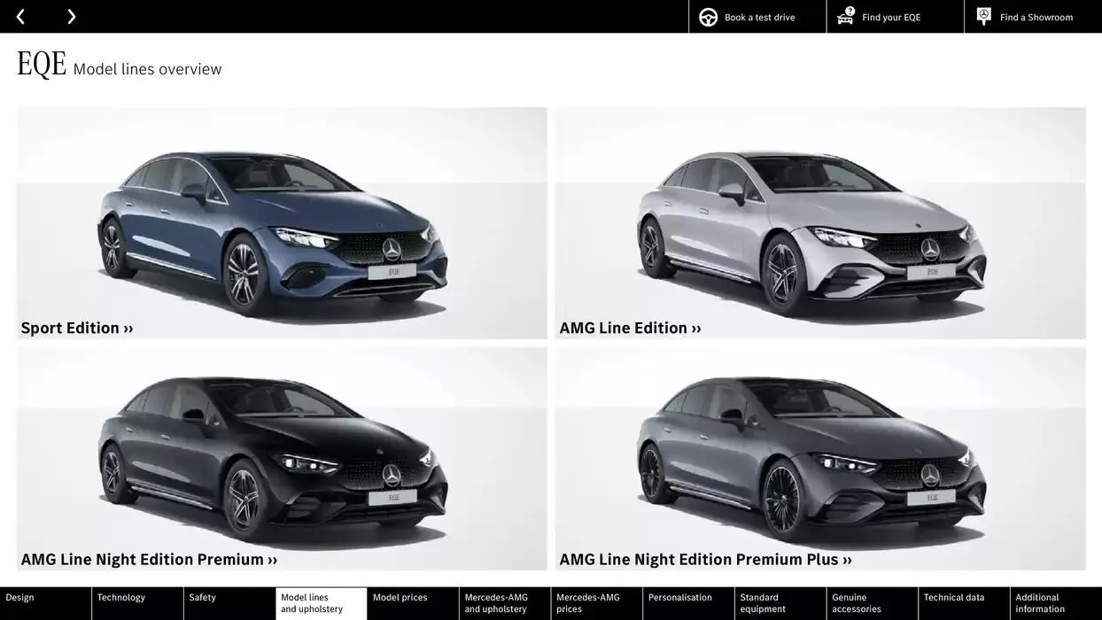Switch to the Design tab
This screenshot has height=620, width=1102.
(x=45, y=603)
